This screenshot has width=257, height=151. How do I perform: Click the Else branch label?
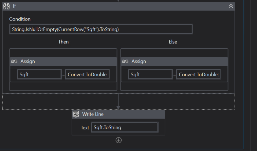coord(173,42)
